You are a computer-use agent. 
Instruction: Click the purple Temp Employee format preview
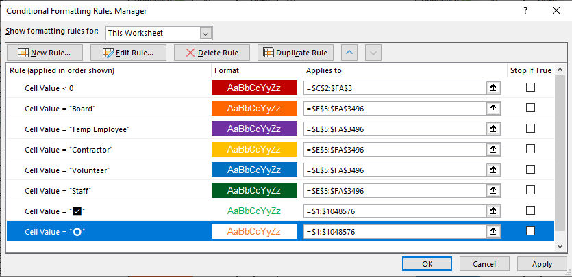click(253, 129)
